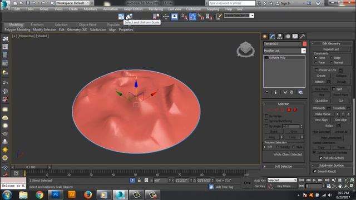
Task: Toggle the Angle Snap icon
Action: click(192, 17)
